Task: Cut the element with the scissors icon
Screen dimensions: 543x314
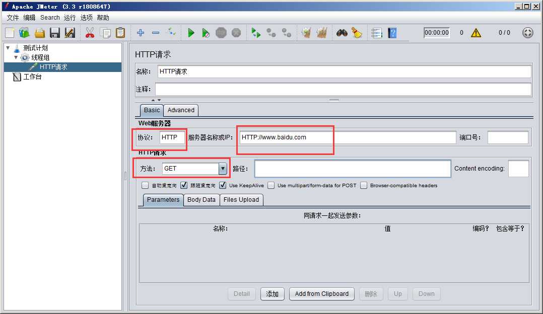Action: tap(90, 33)
